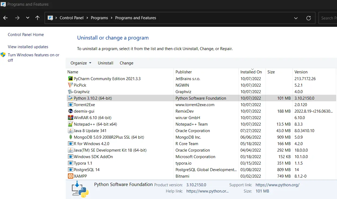This screenshot has width=337, height=199.
Task: Click the PostgreSQL Global Development publisher cell
Action: click(206, 170)
